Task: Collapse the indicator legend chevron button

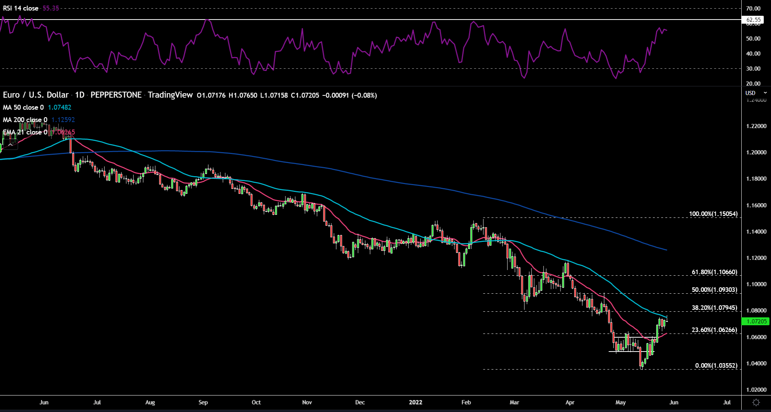Action: pyautogui.click(x=10, y=145)
